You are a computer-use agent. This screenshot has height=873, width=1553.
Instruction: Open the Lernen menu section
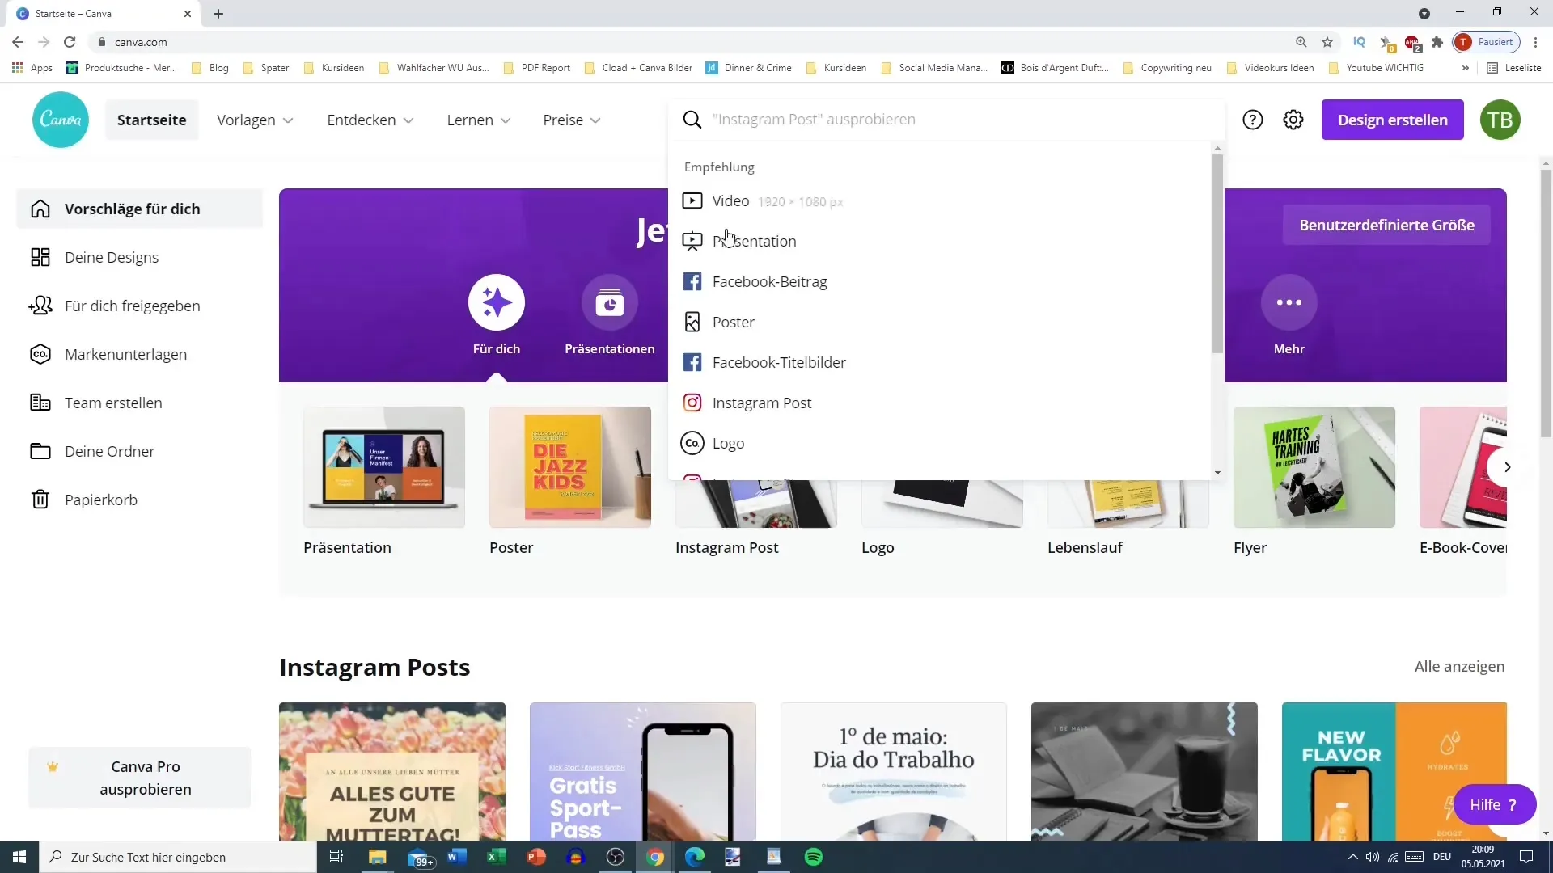point(480,120)
